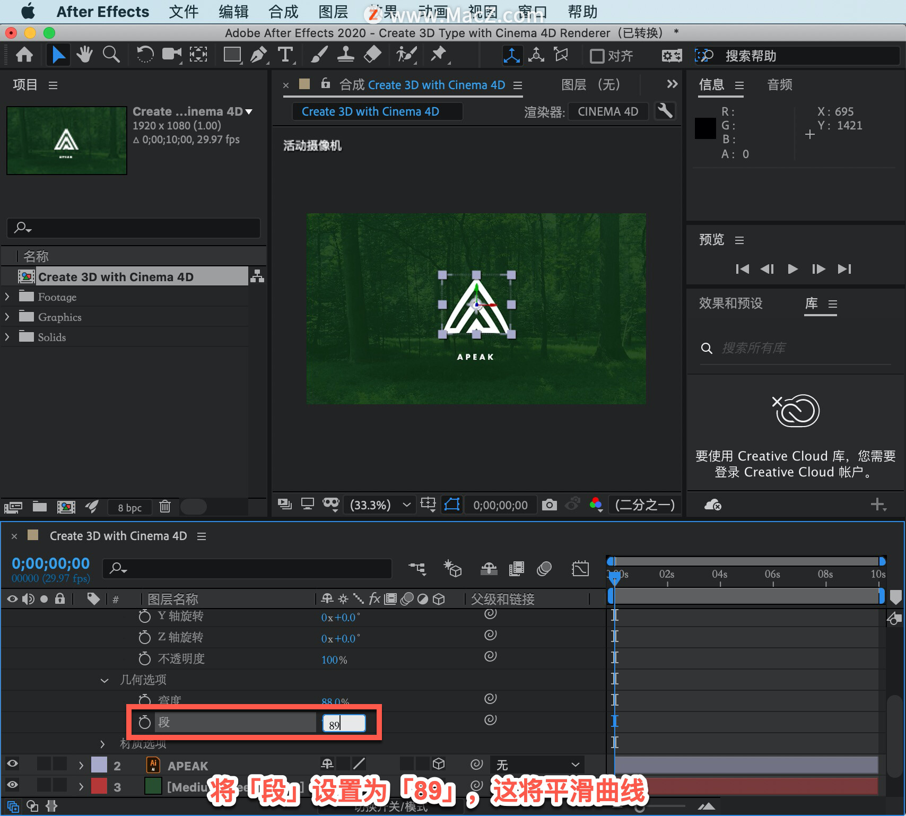Select the Horizontal Type tool
The height and width of the screenshot is (816, 906).
pyautogui.click(x=285, y=54)
